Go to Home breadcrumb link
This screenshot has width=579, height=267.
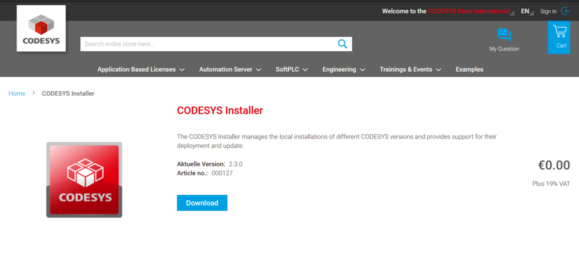tap(17, 93)
